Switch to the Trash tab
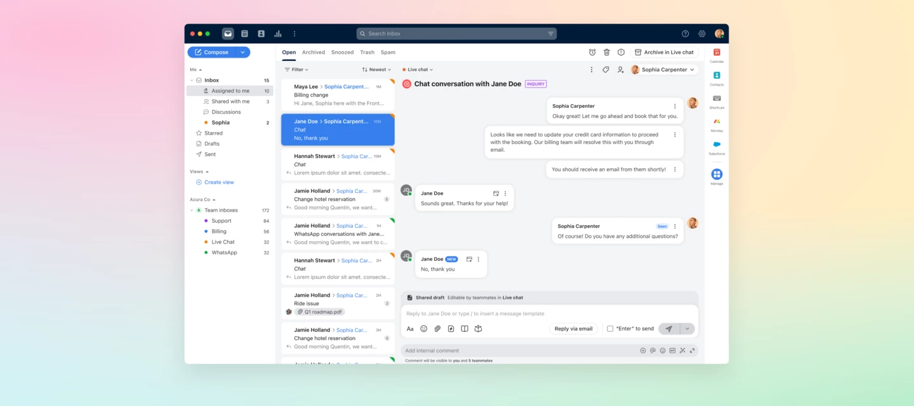The height and width of the screenshot is (406, 914). pyautogui.click(x=367, y=52)
